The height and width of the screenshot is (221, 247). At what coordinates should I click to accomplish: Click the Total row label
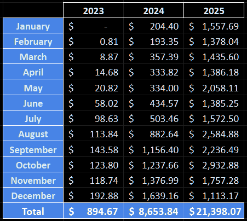[33, 211]
